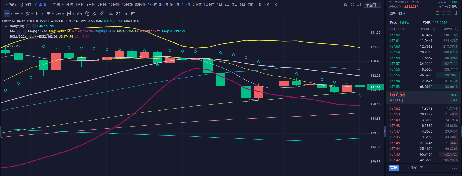Open shape tool options arrow
This screenshot has height=176, width=462.
tap(74, 14)
